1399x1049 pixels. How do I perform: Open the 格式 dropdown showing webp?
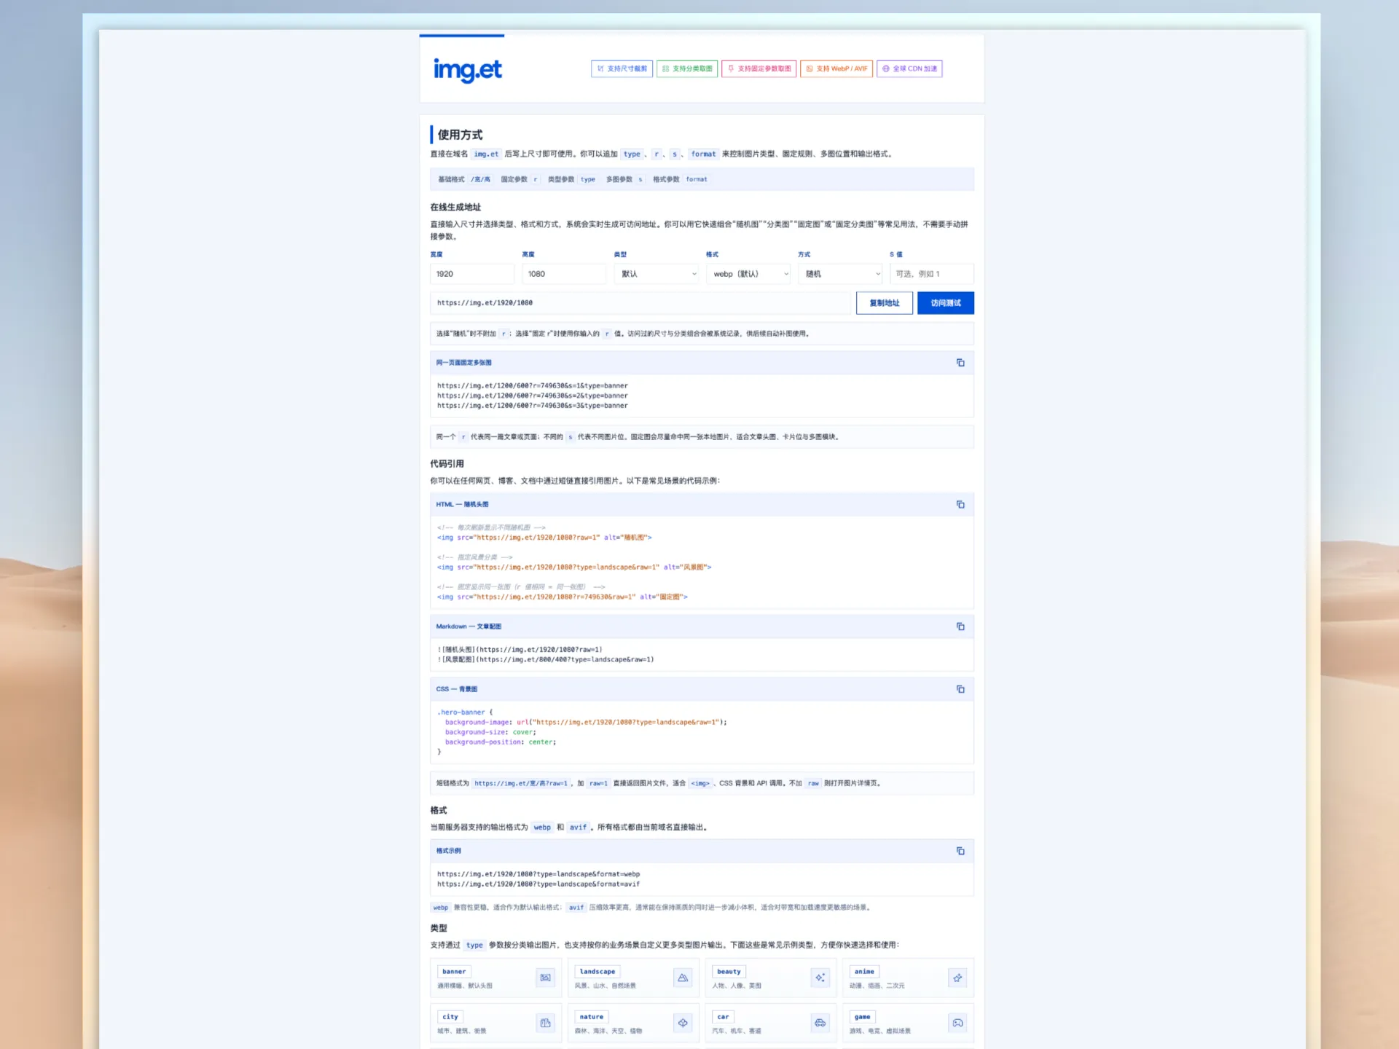pos(749,274)
